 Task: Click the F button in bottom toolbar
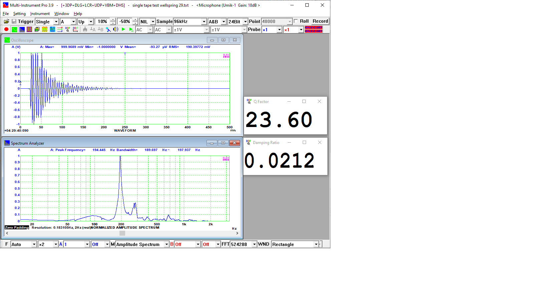6,244
